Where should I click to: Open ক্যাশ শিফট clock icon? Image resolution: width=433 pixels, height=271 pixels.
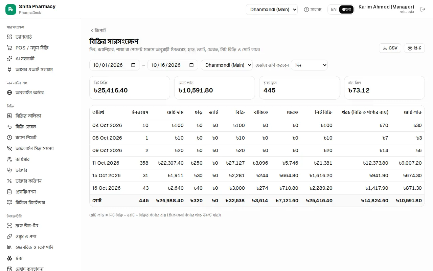[9, 138]
